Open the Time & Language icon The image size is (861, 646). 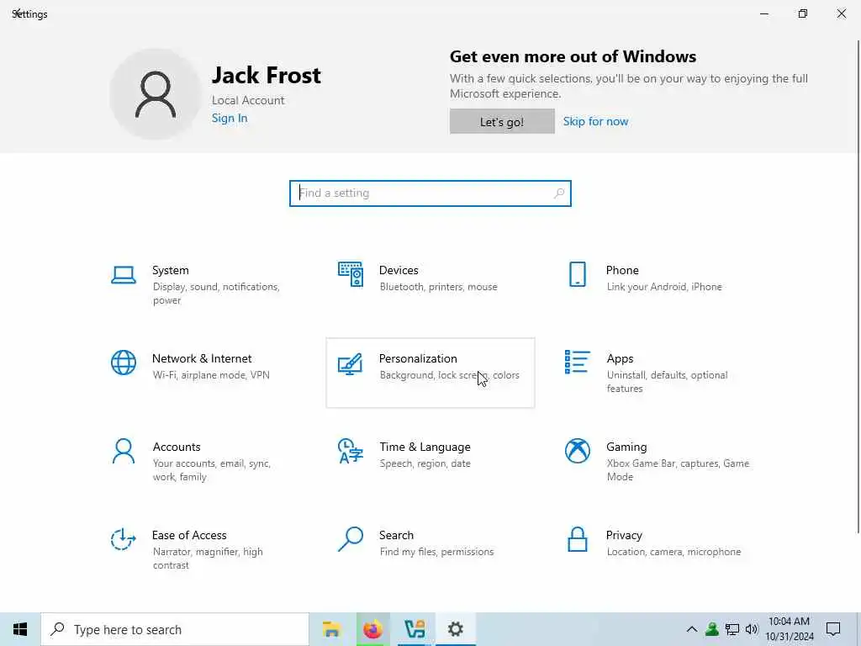click(351, 451)
